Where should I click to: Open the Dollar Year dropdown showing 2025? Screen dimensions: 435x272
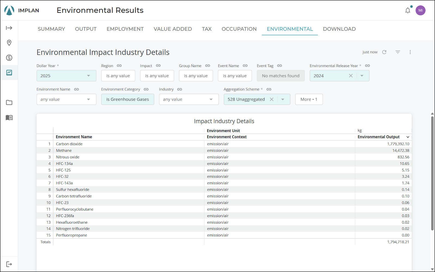(x=66, y=76)
